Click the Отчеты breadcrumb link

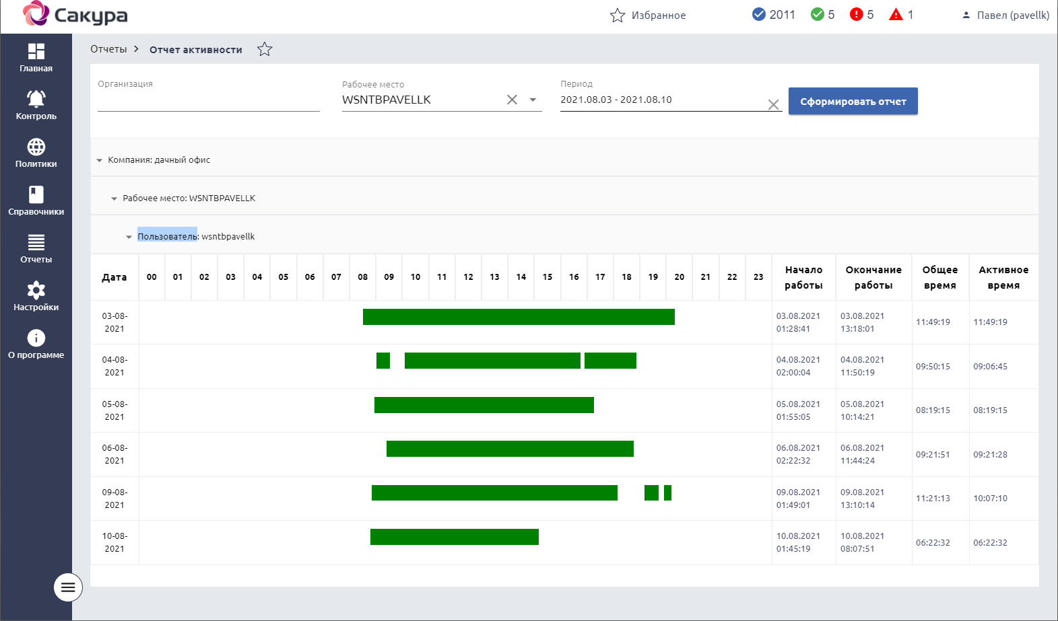coord(108,50)
